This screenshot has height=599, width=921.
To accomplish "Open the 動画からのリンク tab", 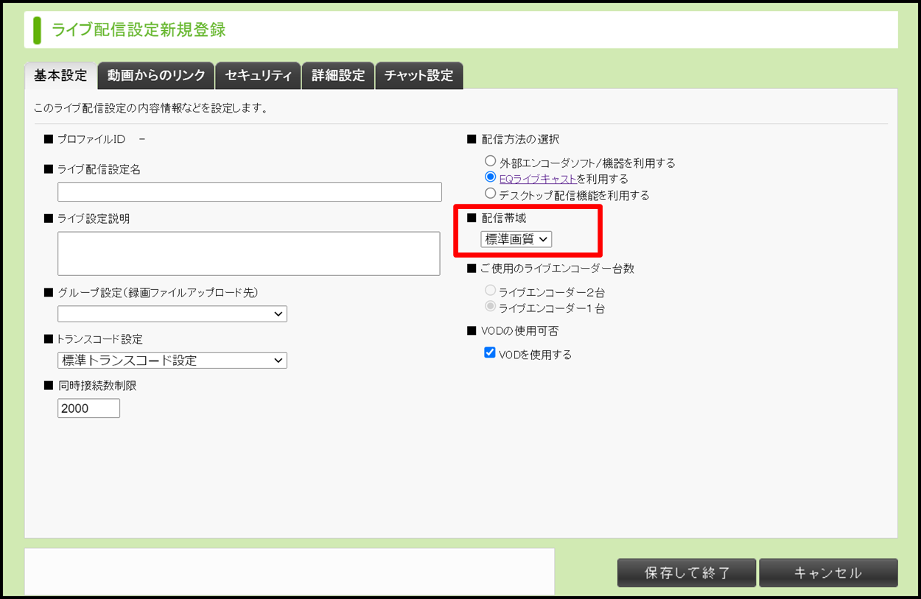I will point(156,76).
